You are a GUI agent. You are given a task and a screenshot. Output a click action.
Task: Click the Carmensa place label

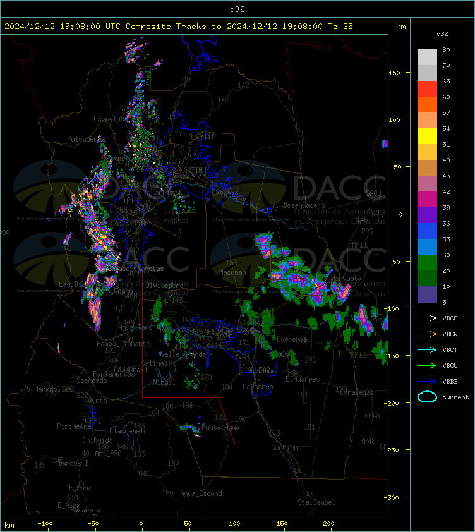tap(258, 387)
